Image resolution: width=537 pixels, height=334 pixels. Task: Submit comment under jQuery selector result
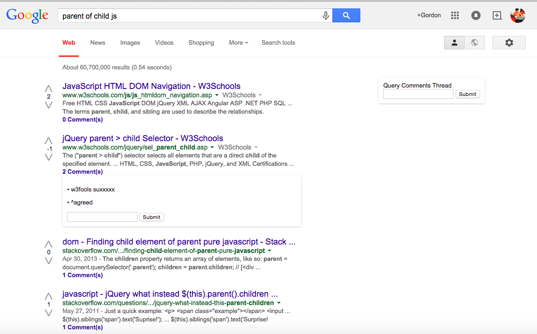point(151,217)
